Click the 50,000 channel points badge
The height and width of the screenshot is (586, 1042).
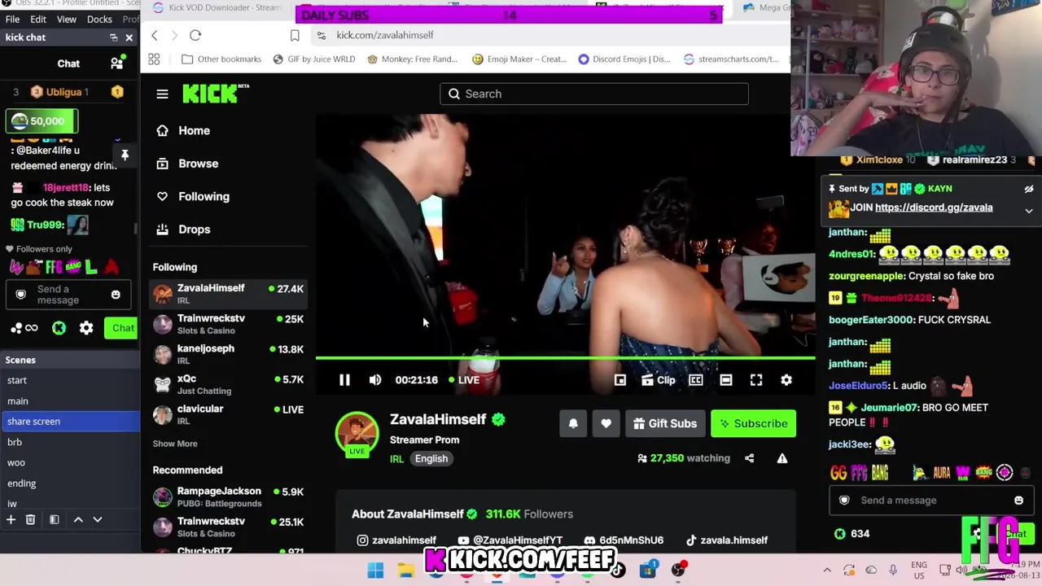click(42, 121)
